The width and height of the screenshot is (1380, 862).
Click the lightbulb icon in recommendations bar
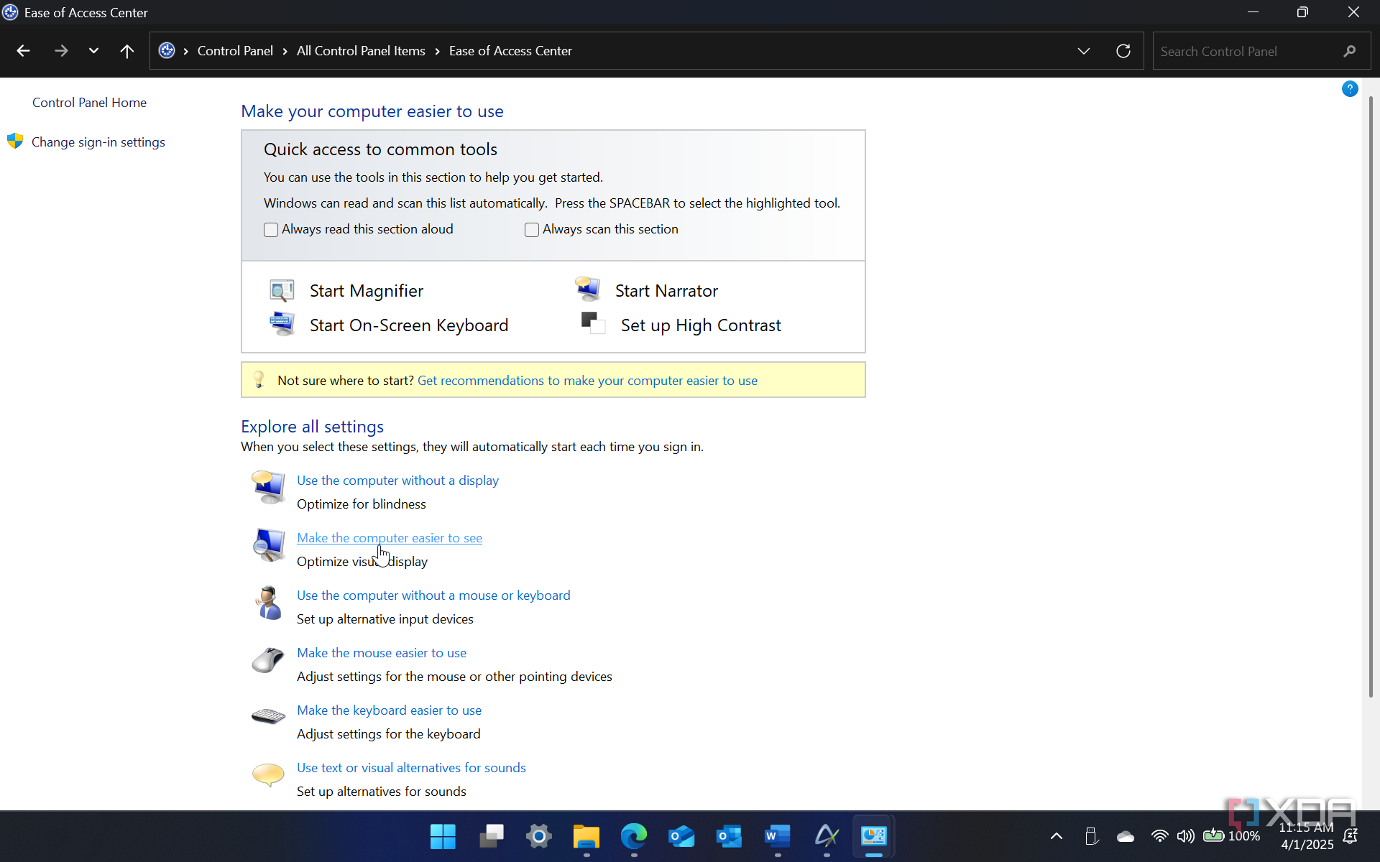259,380
